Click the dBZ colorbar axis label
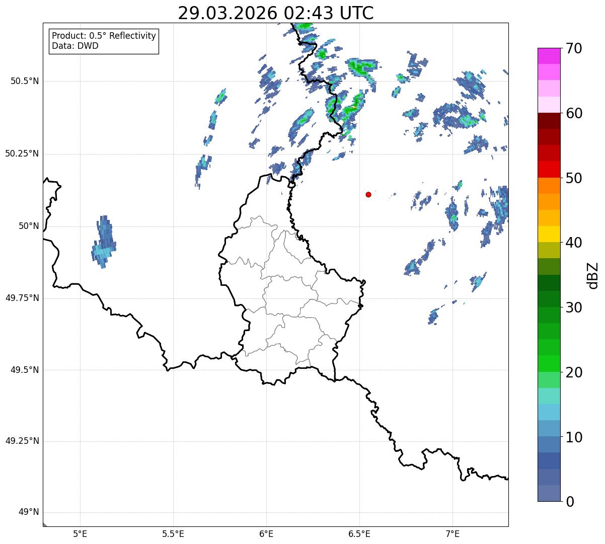 tap(593, 275)
